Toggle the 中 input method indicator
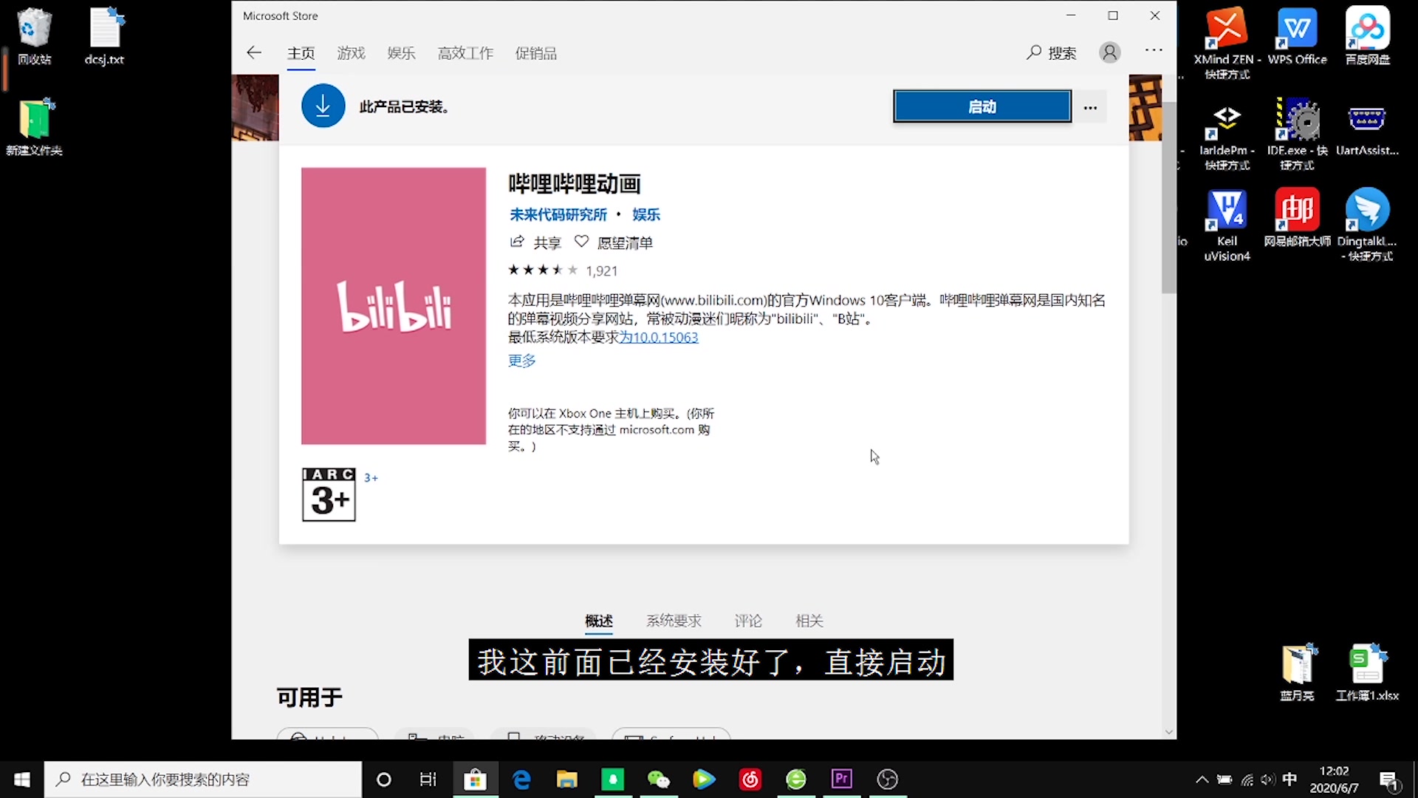This screenshot has height=798, width=1418. click(1289, 780)
